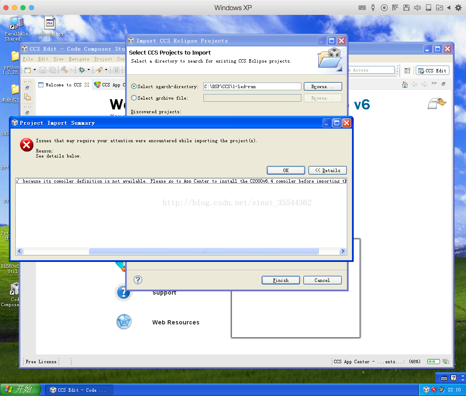Screen dimensions: 466x396
Task: Click the CCS App Center progress bar
Action: tap(433, 362)
